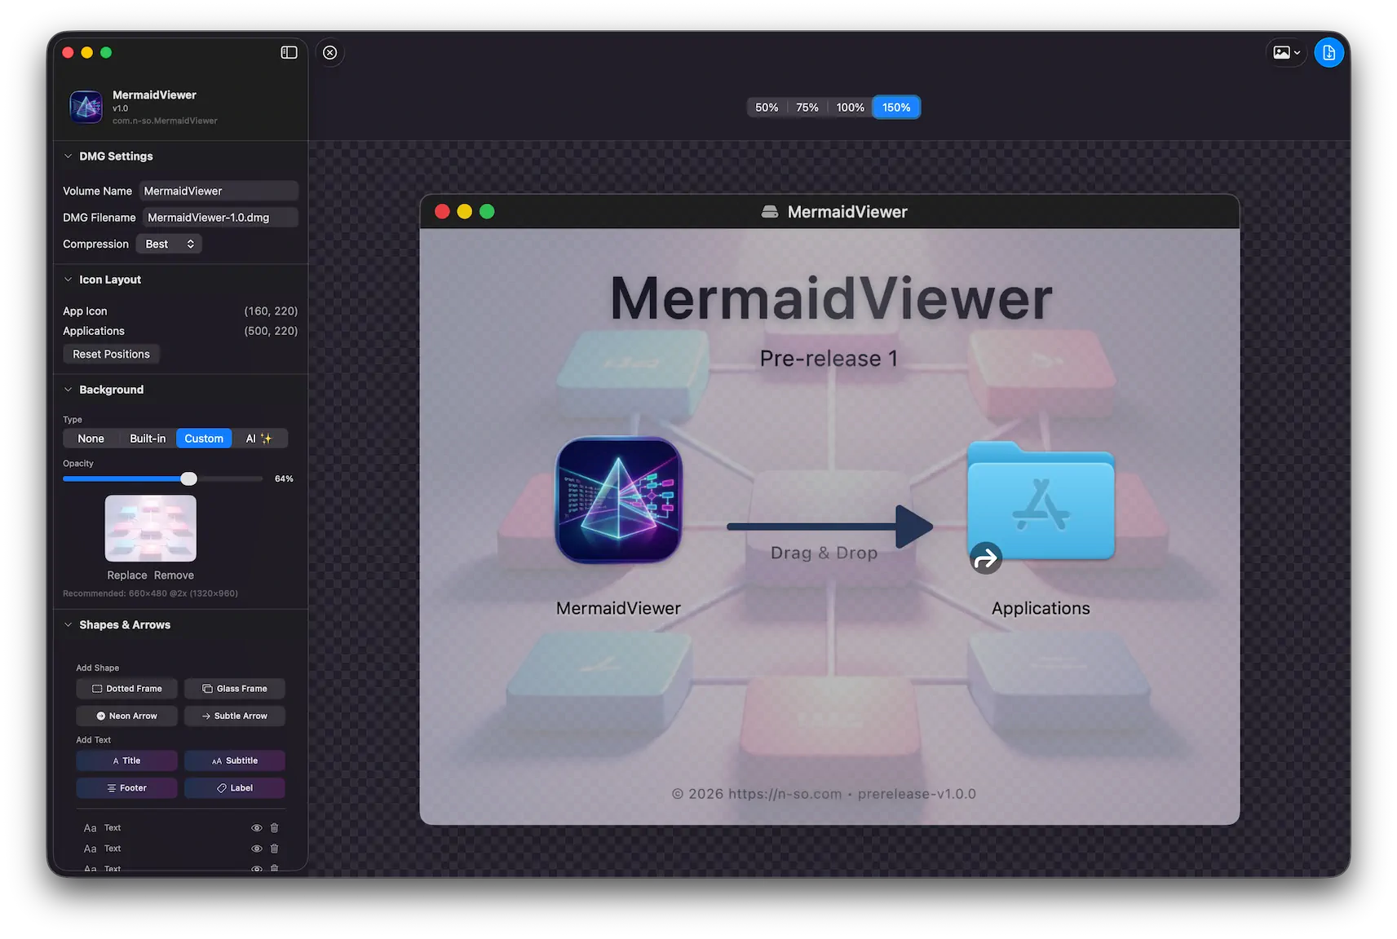This screenshot has height=939, width=1397.
Task: Click the MermaidViewer label under the app icon
Action: pyautogui.click(x=618, y=608)
